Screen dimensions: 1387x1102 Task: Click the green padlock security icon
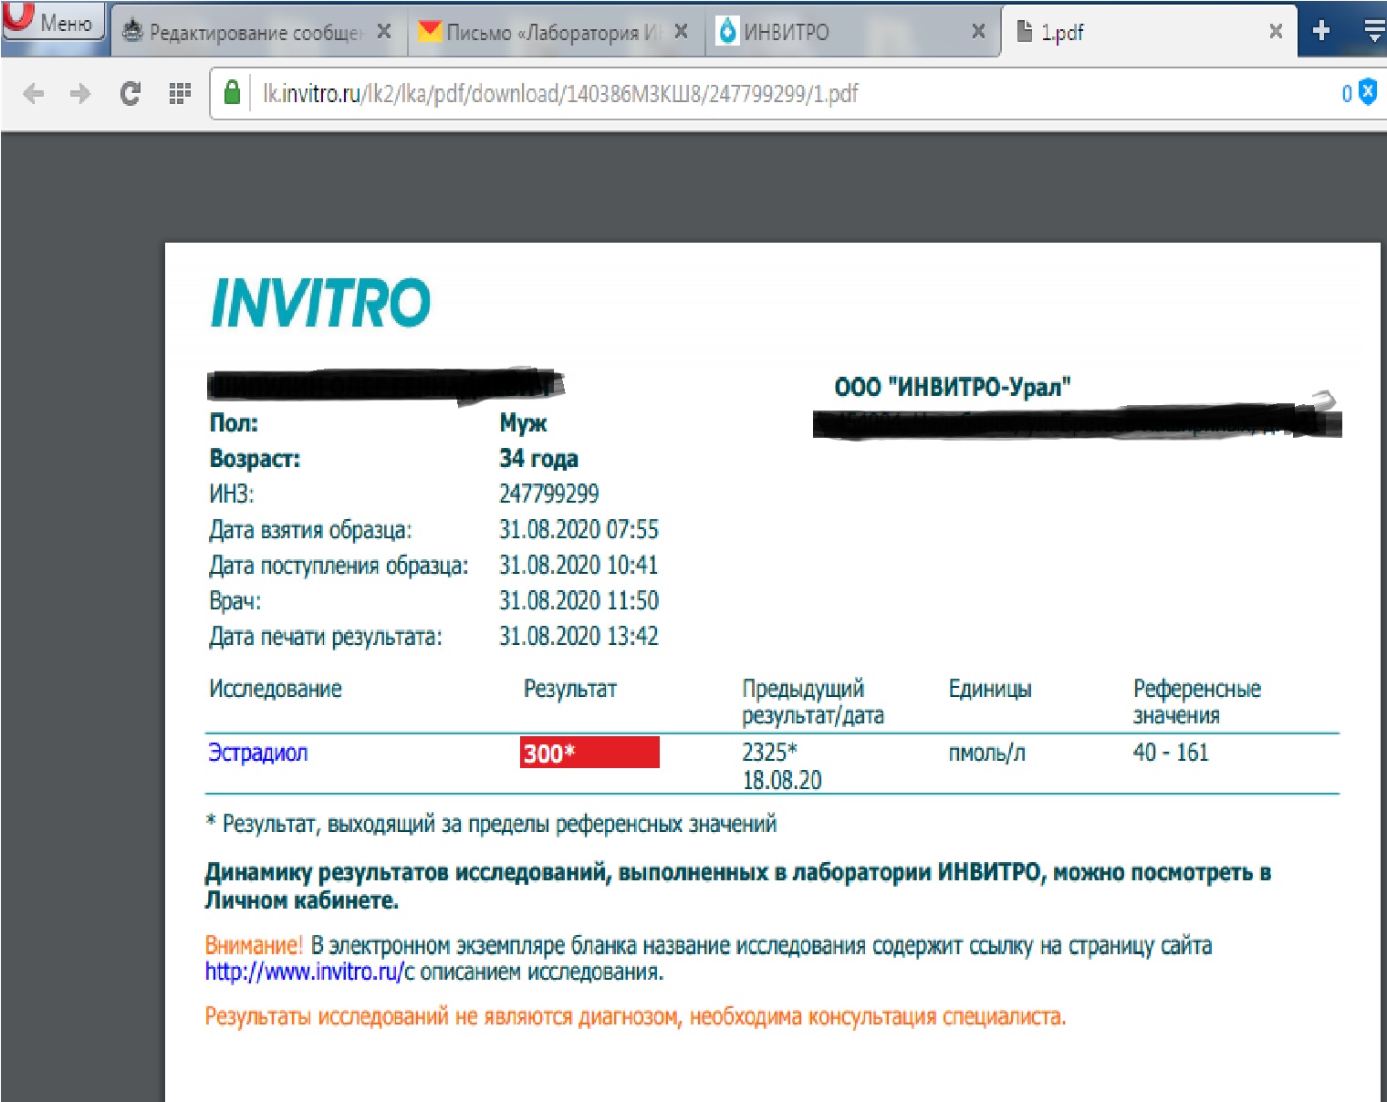233,93
